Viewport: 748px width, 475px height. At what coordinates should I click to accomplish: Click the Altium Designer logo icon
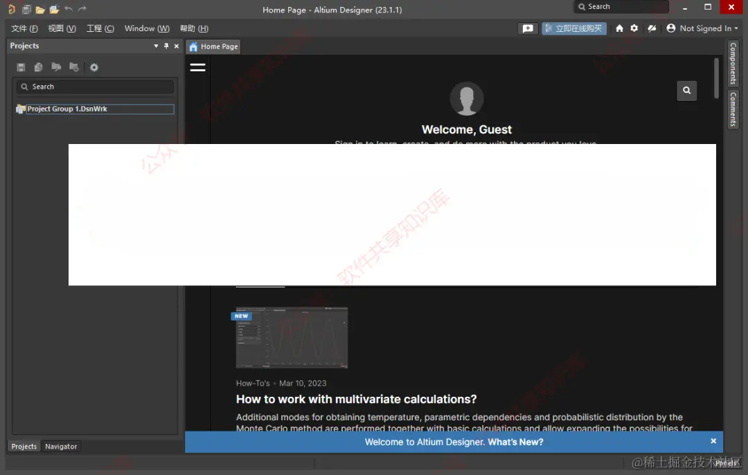(x=12, y=9)
